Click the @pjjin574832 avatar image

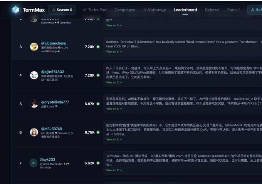click(x=34, y=75)
